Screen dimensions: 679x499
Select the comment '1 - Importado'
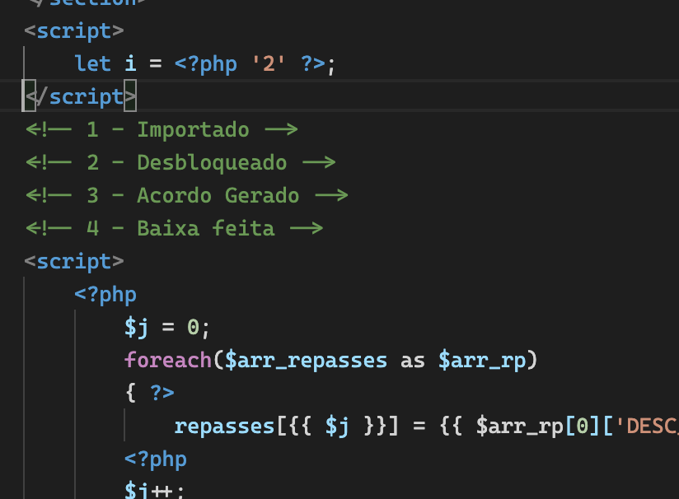[x=162, y=129]
